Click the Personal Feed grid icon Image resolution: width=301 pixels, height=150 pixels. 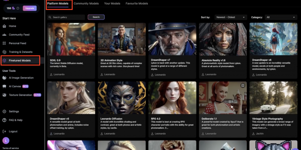(4, 43)
